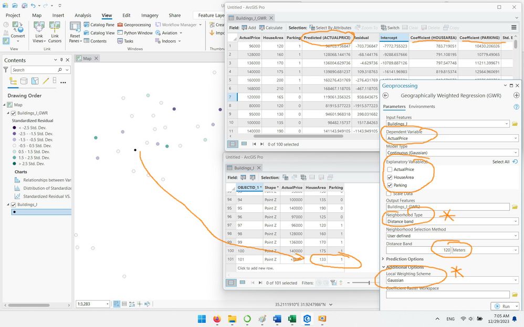Click 'Click to add new row' in Buildings_J
The width and height of the screenshot is (524, 327).
(255, 268)
